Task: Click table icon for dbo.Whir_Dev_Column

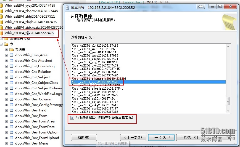Action: click(x=12, y=99)
